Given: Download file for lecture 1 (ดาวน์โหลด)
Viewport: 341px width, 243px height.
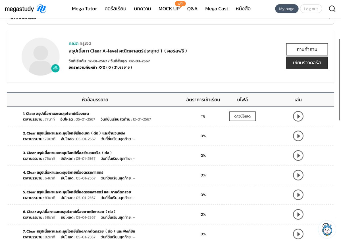Looking at the screenshot, I should [242, 116].
